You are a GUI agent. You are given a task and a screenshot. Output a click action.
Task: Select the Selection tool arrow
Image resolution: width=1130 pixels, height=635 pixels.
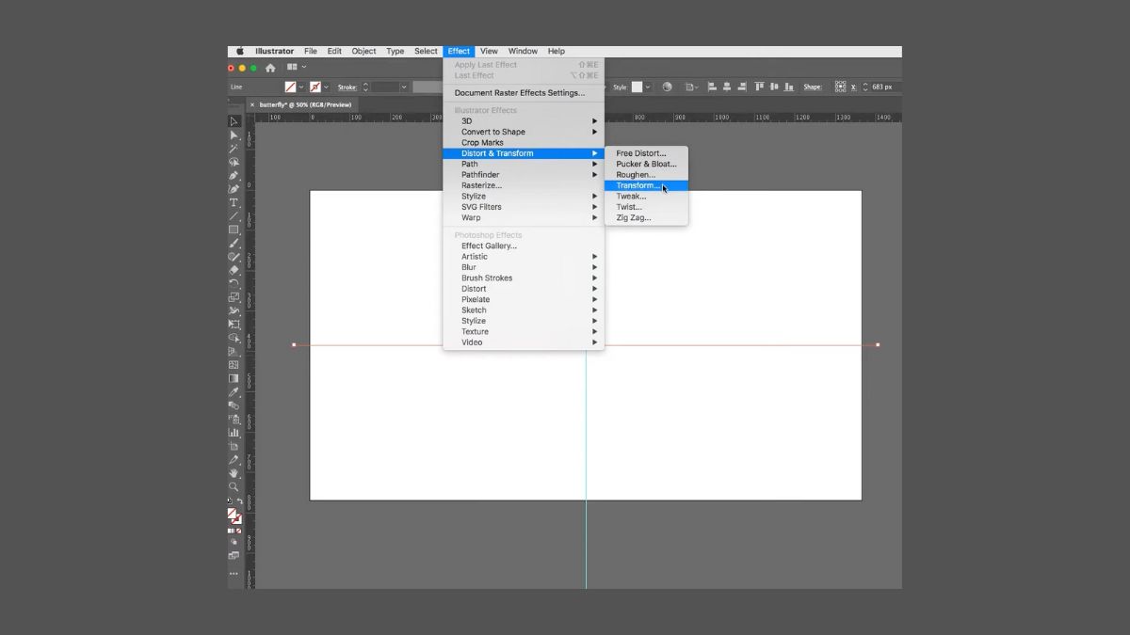234,121
